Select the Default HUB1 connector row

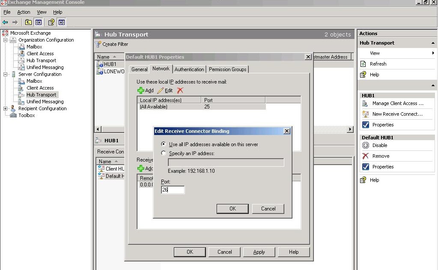coord(111,176)
